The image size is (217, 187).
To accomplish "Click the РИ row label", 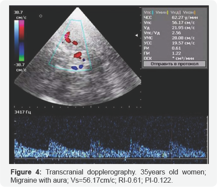I will [146, 48].
